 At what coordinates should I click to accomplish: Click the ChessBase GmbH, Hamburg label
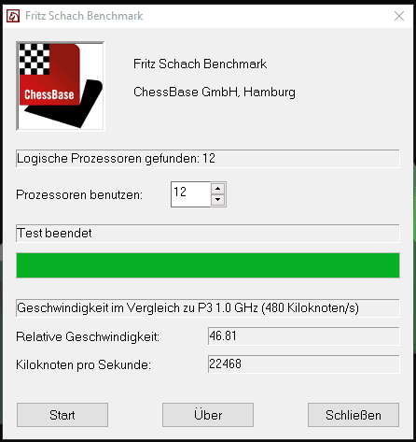click(x=215, y=93)
